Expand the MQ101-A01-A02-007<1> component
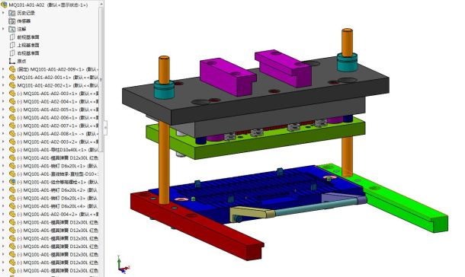 (x=3, y=126)
